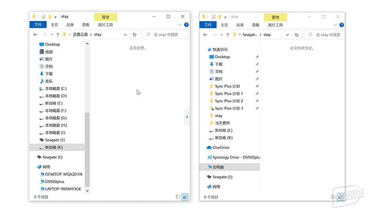Screen dimensions: 370x214
Task: Open recent locations dropdown in left window
Action: (x=51, y=35)
